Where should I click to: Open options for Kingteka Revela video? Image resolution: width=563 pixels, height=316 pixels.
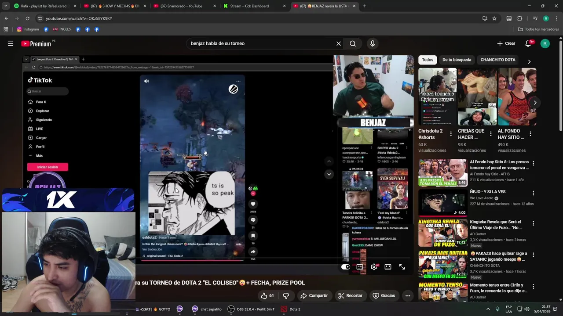(x=533, y=223)
